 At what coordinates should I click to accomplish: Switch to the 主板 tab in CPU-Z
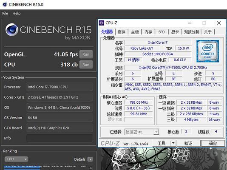[x=135, y=32]
